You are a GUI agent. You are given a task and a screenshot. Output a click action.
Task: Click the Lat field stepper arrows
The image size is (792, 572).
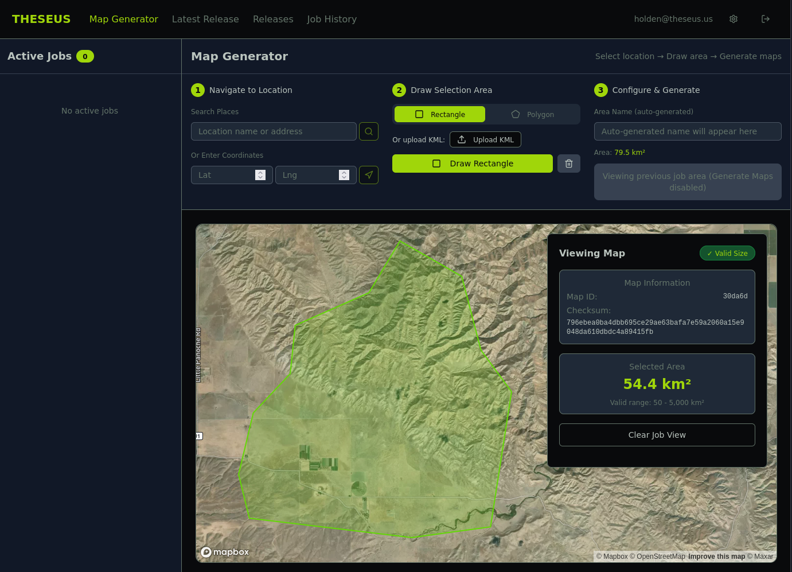click(260, 175)
